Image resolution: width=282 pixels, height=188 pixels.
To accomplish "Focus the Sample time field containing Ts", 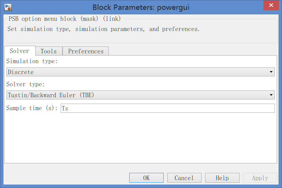I will pos(168,108).
